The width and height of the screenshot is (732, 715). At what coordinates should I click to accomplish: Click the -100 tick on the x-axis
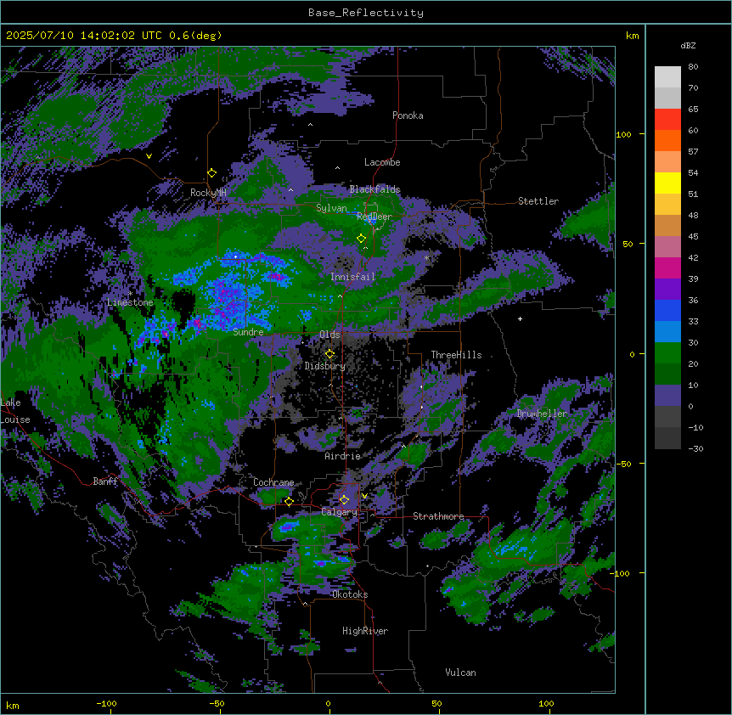click(106, 703)
